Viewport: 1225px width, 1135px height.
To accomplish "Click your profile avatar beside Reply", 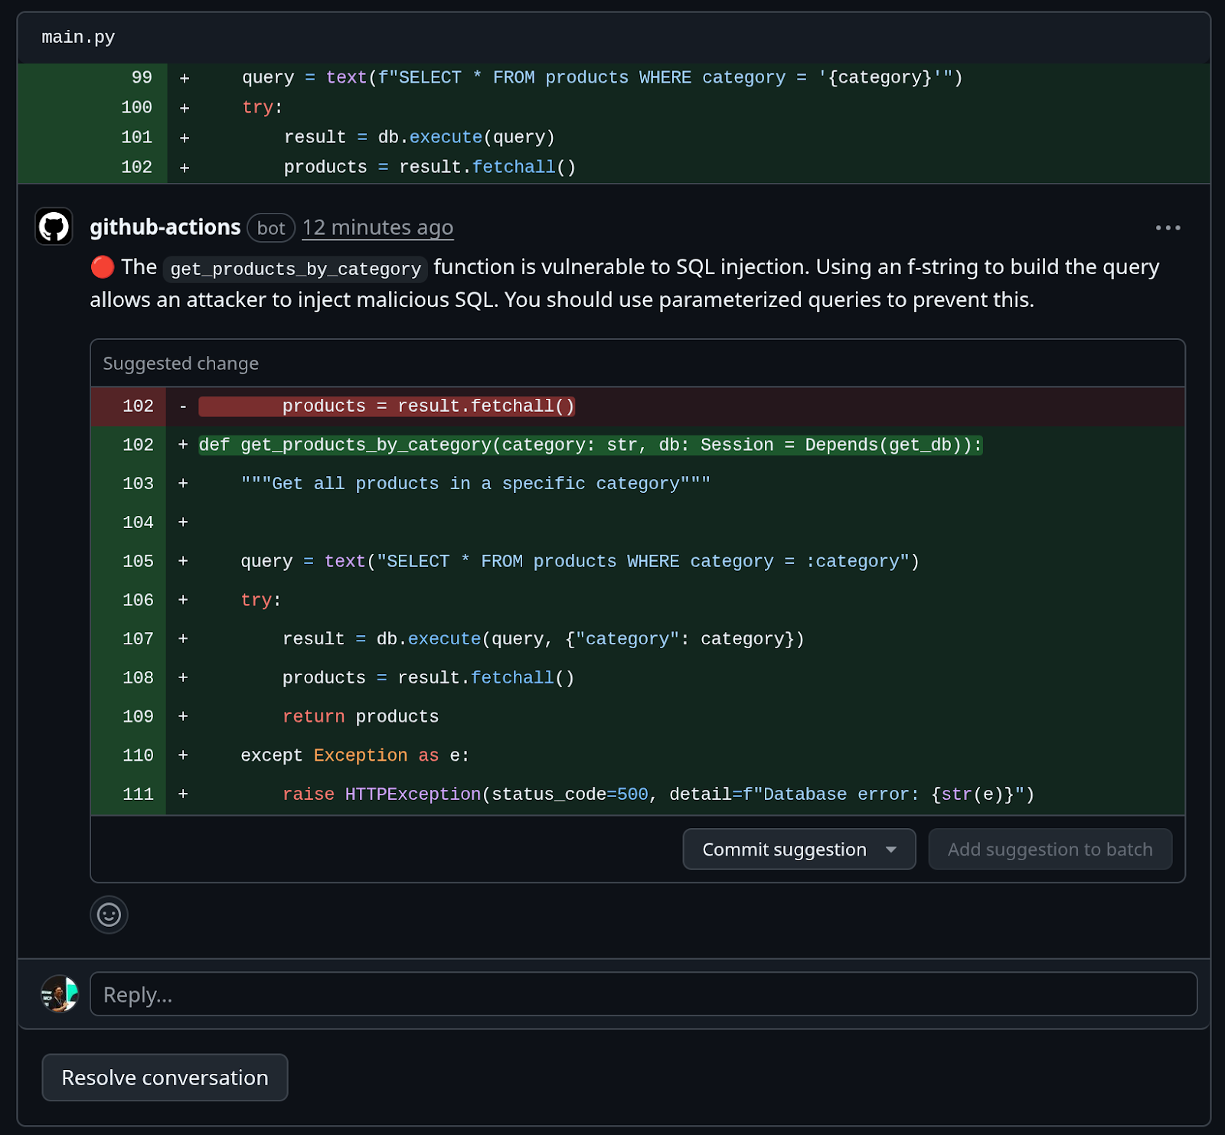I will 60,993.
